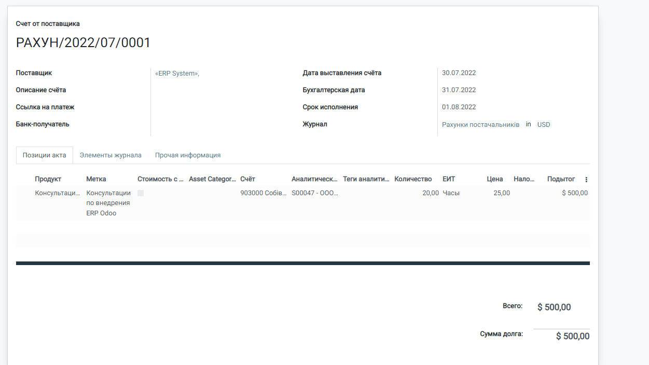This screenshot has height=365, width=649.
Task: Select the due date 01.08.2022 field
Action: click(x=459, y=107)
